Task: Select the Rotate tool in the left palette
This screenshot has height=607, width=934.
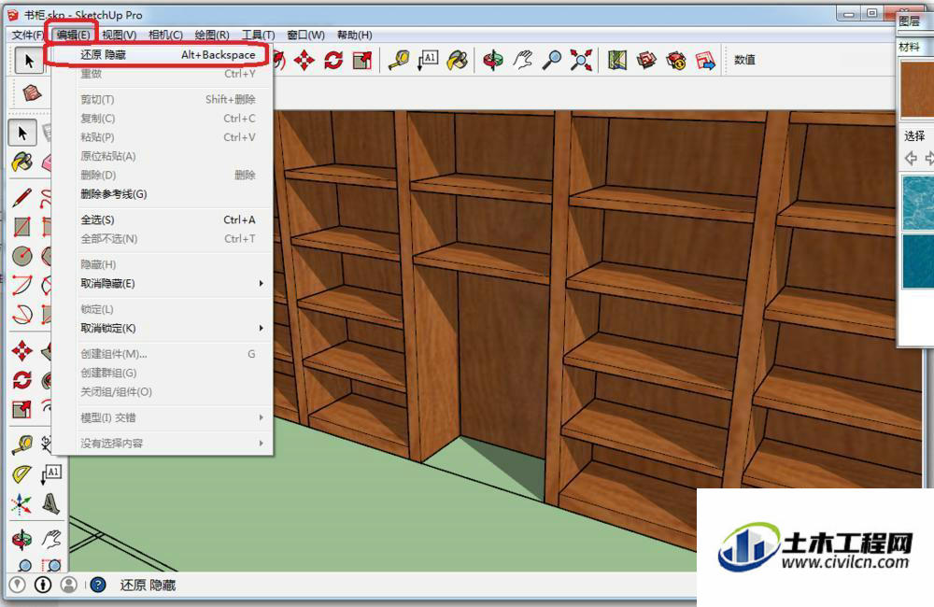Action: point(22,380)
